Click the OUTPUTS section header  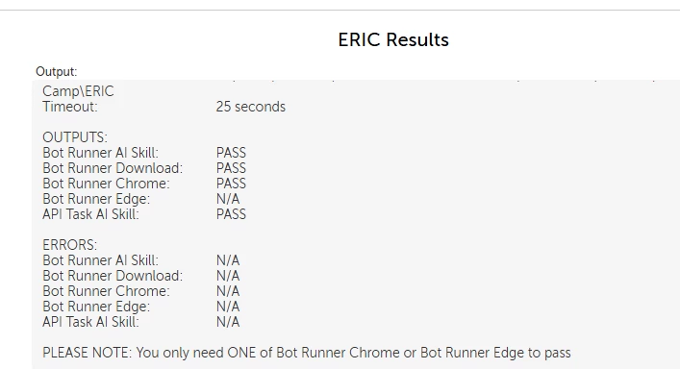coord(75,137)
